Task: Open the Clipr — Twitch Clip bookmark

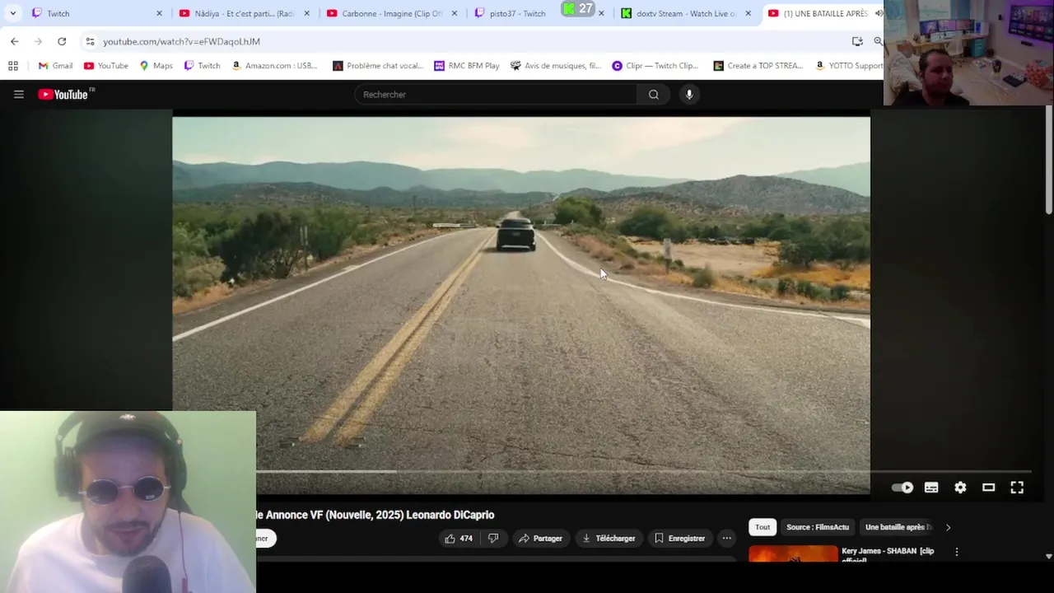Action: (655, 66)
